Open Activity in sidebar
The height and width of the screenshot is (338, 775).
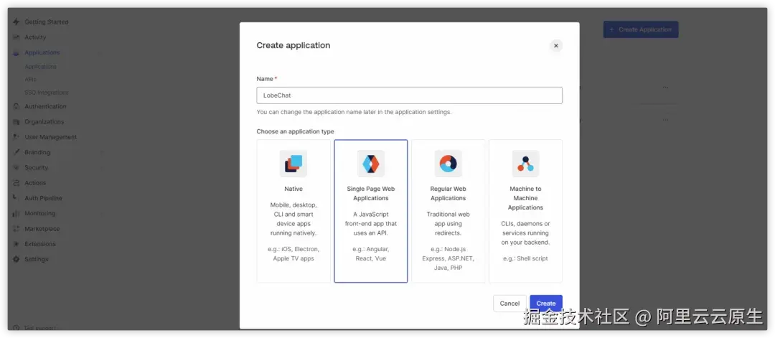pyautogui.click(x=35, y=37)
